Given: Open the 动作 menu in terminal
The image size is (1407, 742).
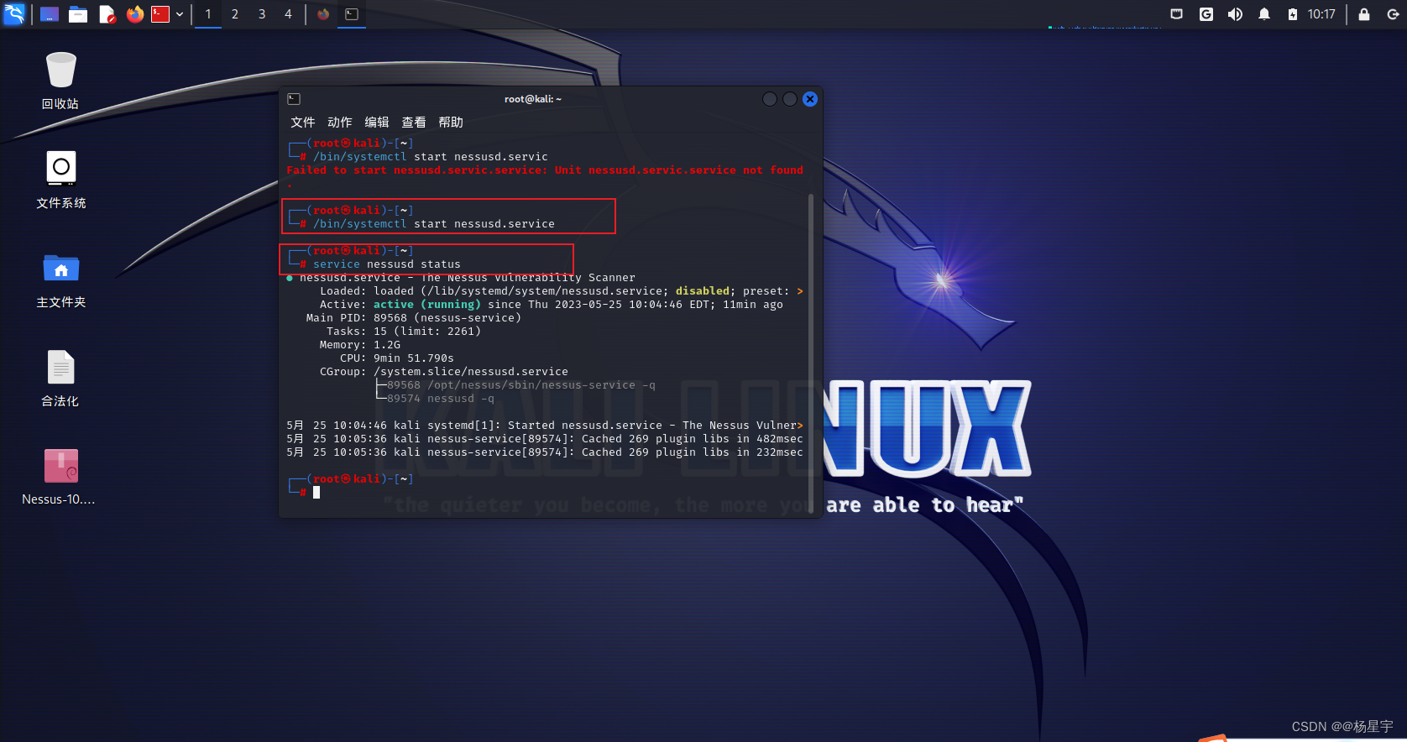Looking at the screenshot, I should pos(340,123).
